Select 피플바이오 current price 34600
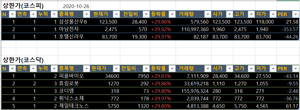The height and width of the screenshot is (110, 300). [x=105, y=76]
